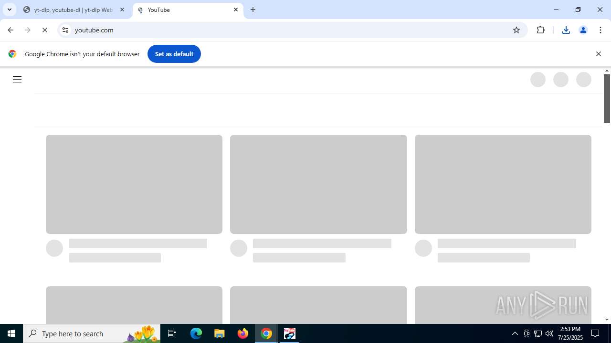The width and height of the screenshot is (611, 343).
Task: Click the page vertical scrollbar thumb
Action: pos(607,99)
